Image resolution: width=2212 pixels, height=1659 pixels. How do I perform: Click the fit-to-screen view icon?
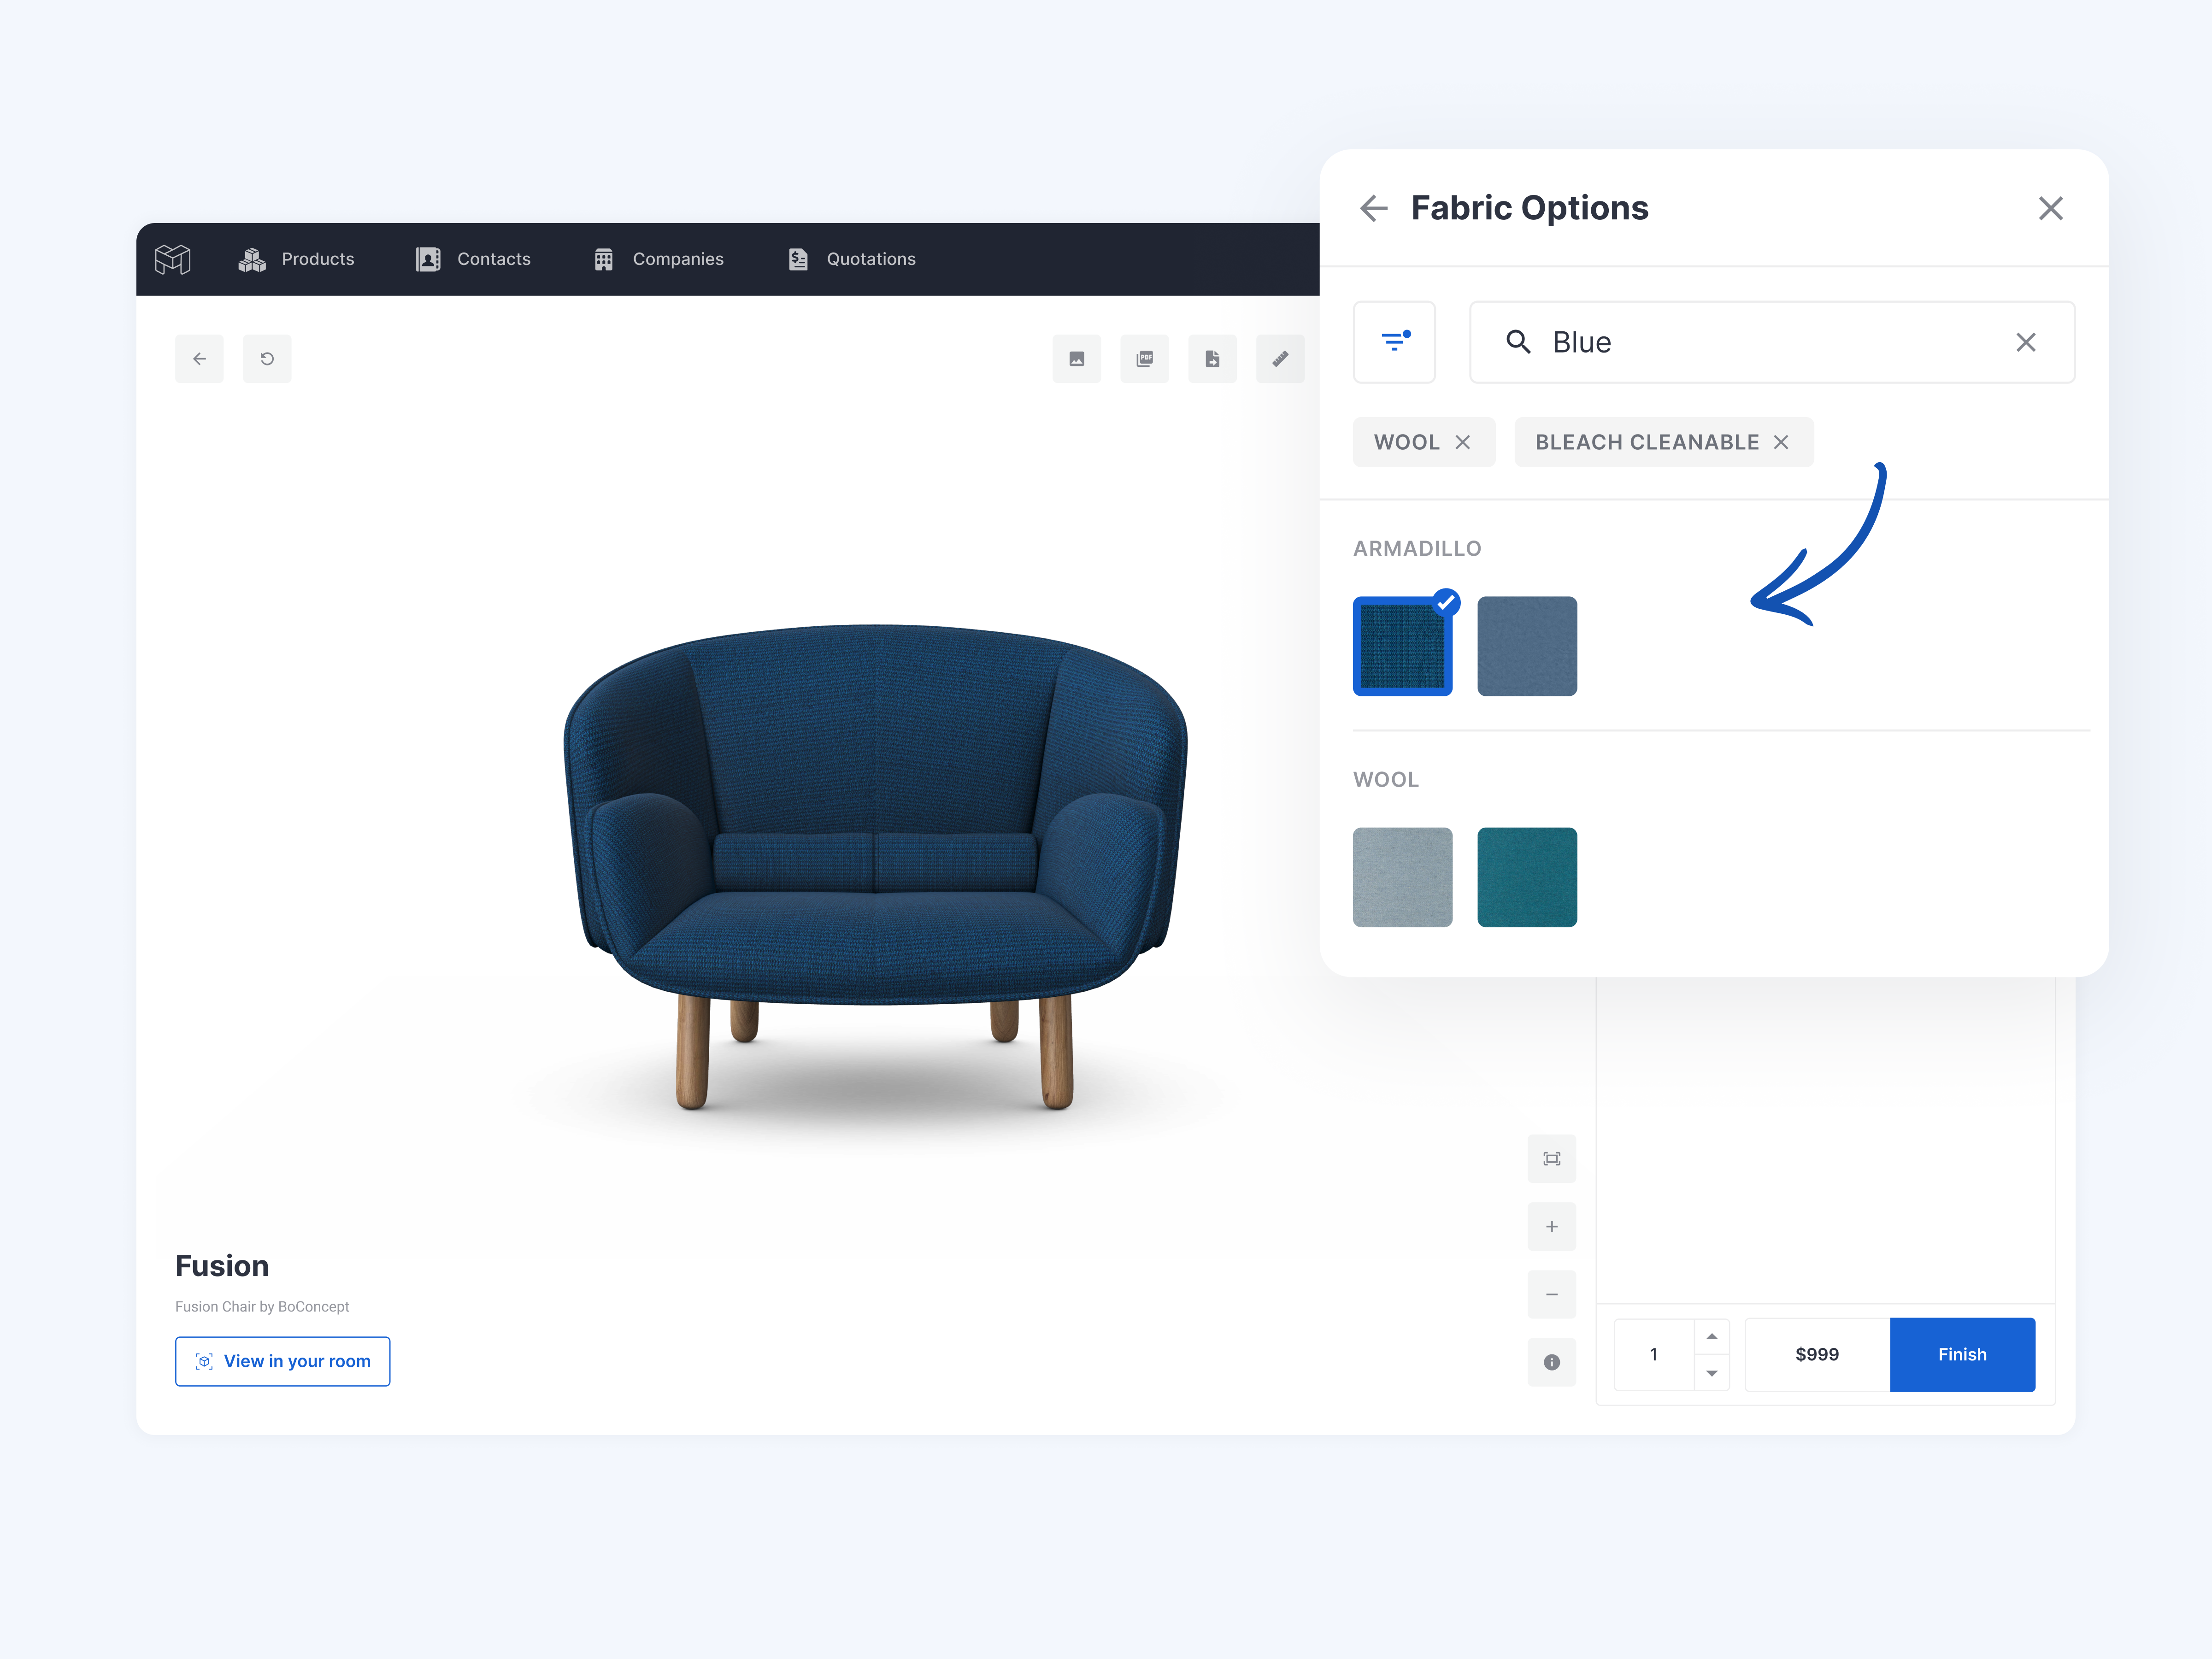tap(1551, 1159)
